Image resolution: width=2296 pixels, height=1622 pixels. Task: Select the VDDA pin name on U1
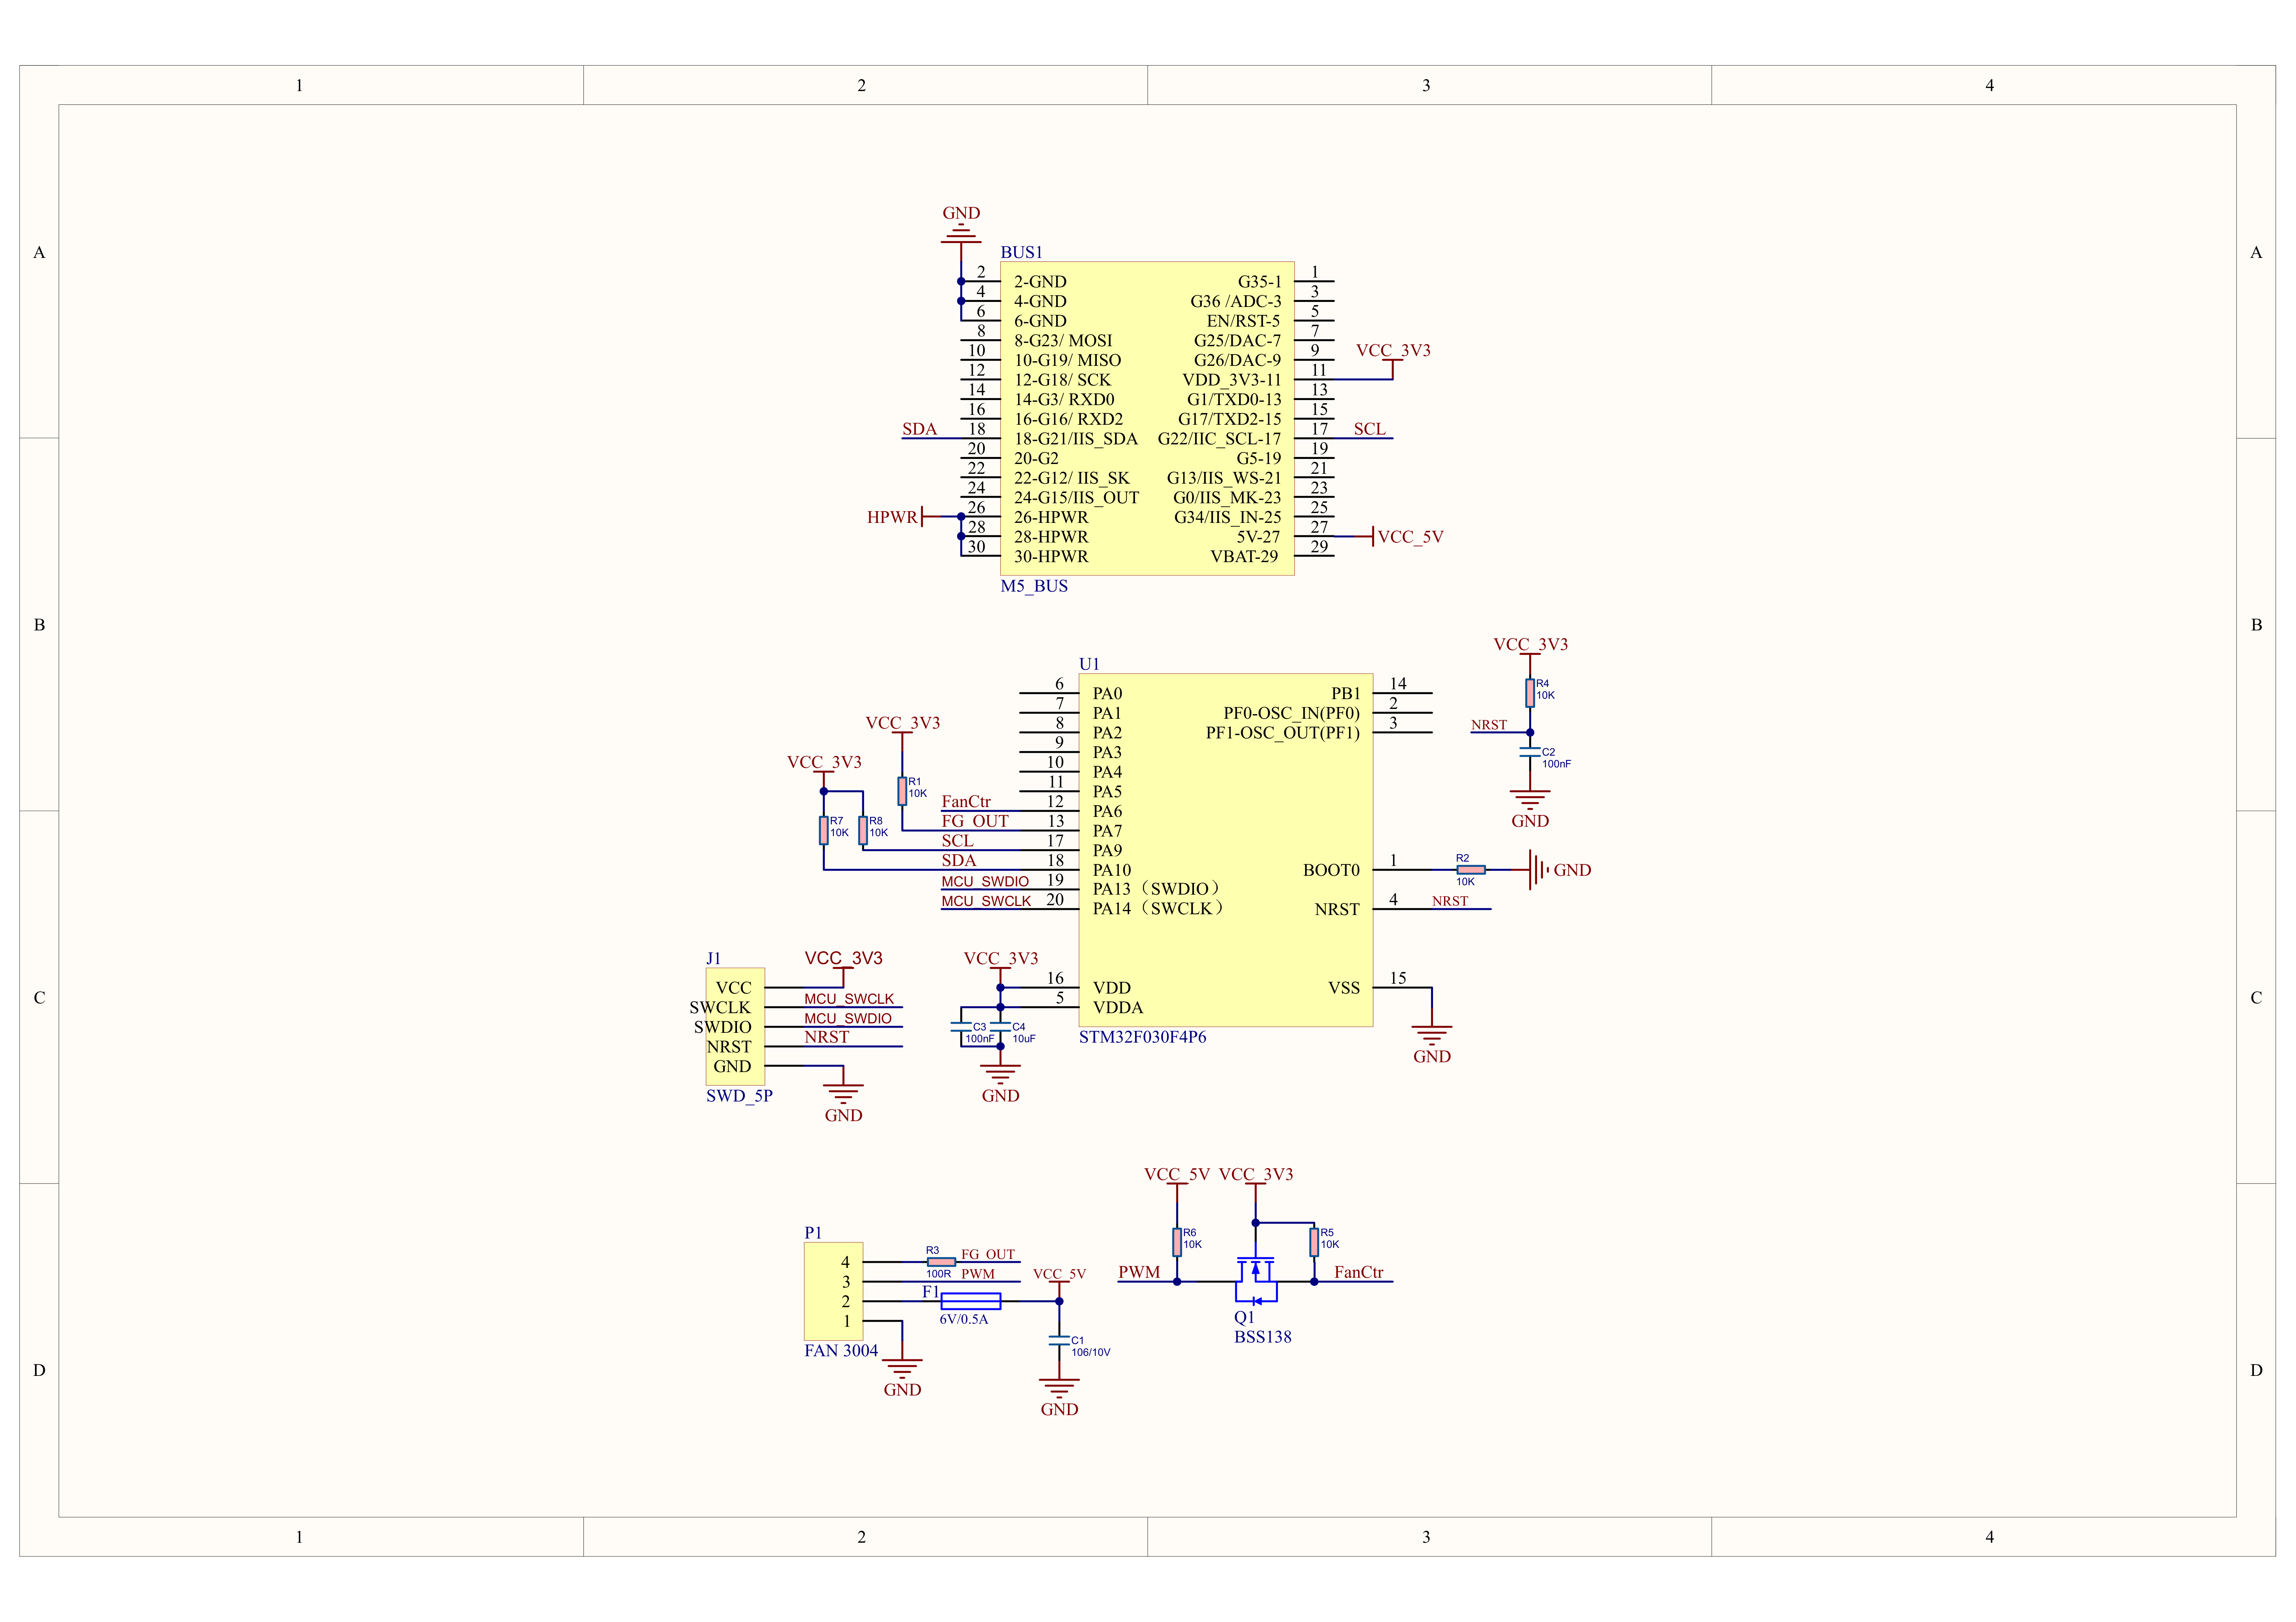pos(1118,1008)
